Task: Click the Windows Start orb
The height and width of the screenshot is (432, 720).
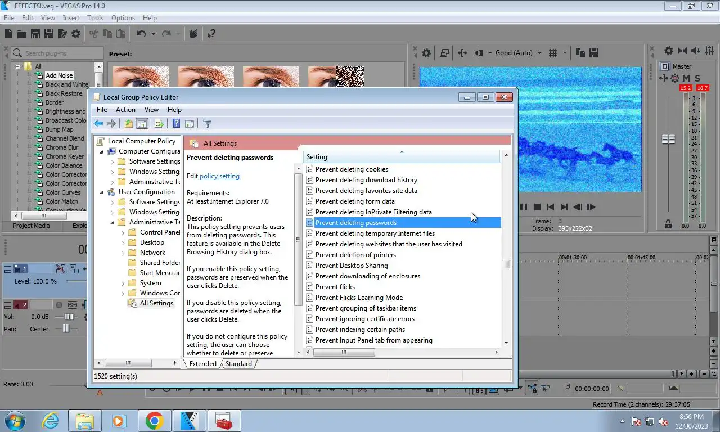Action: pos(15,421)
